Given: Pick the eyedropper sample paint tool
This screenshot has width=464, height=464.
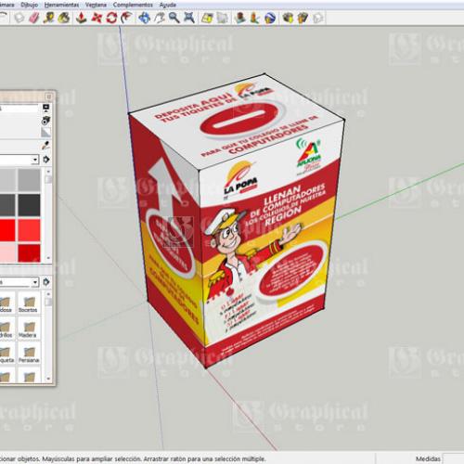Looking at the screenshot, I should 45,146.
